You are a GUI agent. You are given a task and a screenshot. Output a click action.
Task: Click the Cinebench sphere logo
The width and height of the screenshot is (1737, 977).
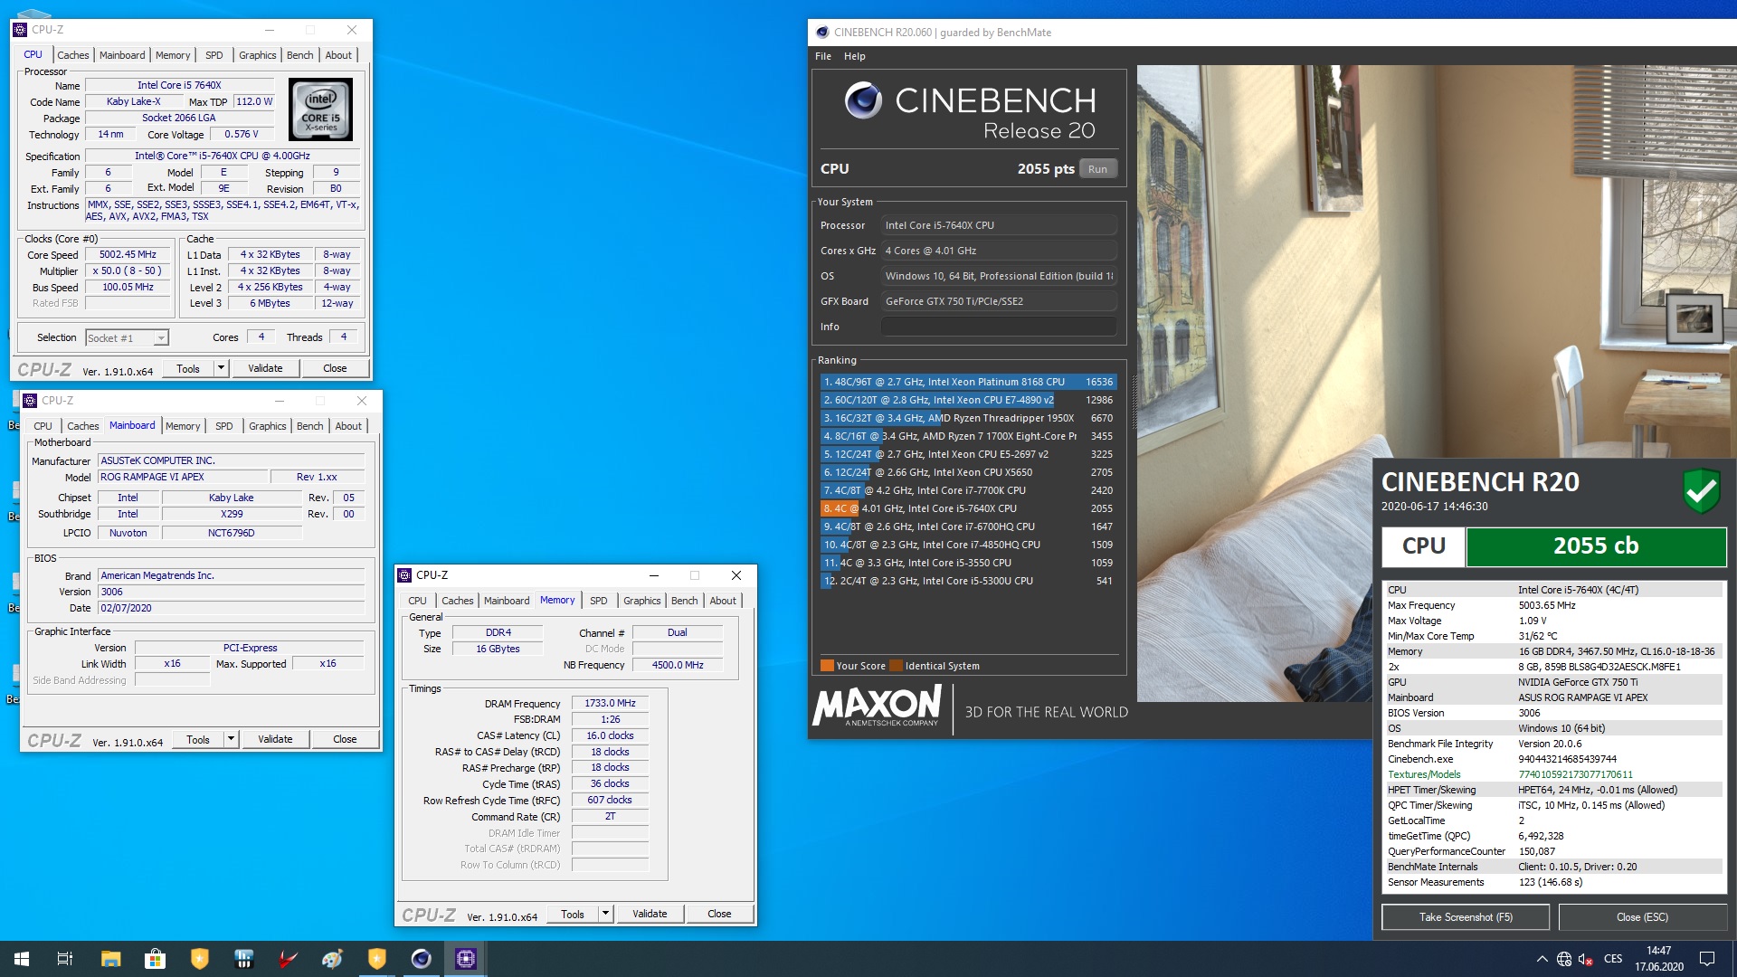point(863,100)
